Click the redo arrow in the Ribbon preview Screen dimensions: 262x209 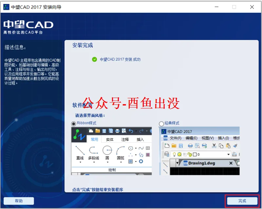[x=141, y=131]
